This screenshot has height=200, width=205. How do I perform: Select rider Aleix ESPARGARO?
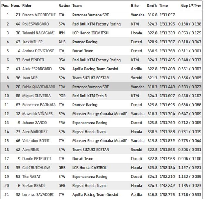[37, 69]
